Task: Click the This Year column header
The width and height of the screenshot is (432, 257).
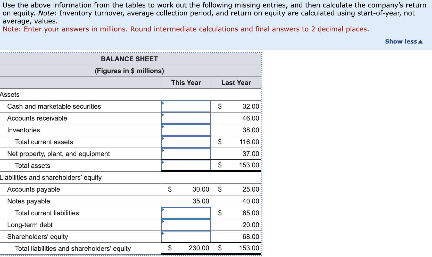Action: coord(186,83)
